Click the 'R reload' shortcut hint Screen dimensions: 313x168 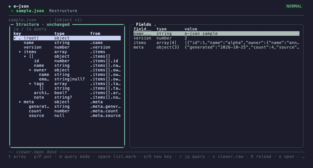(261, 157)
